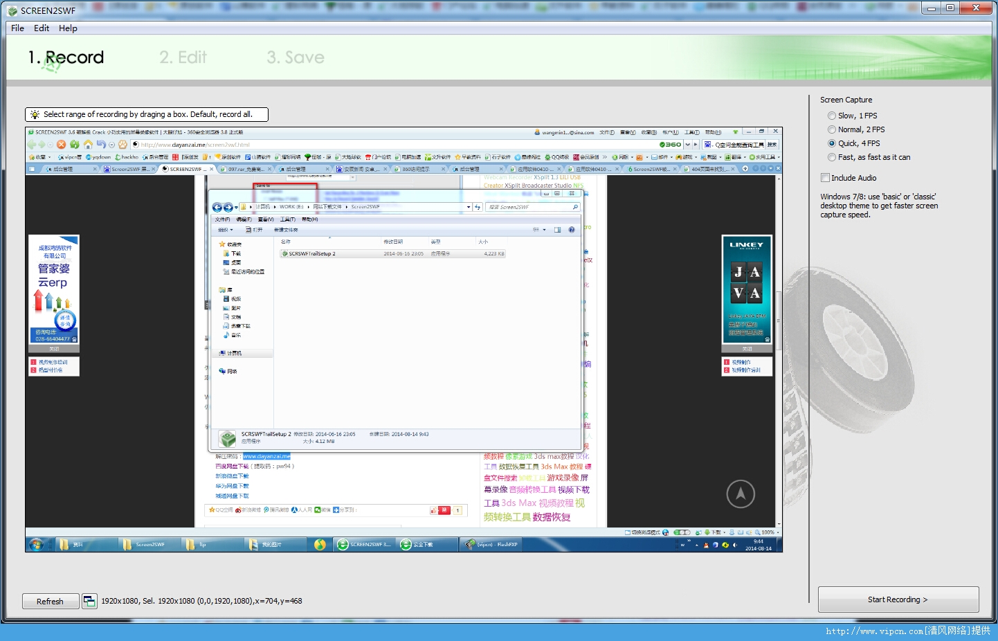The height and width of the screenshot is (641, 998).
Task: Select Normal, 2 FPS capture speed
Action: 856,129
